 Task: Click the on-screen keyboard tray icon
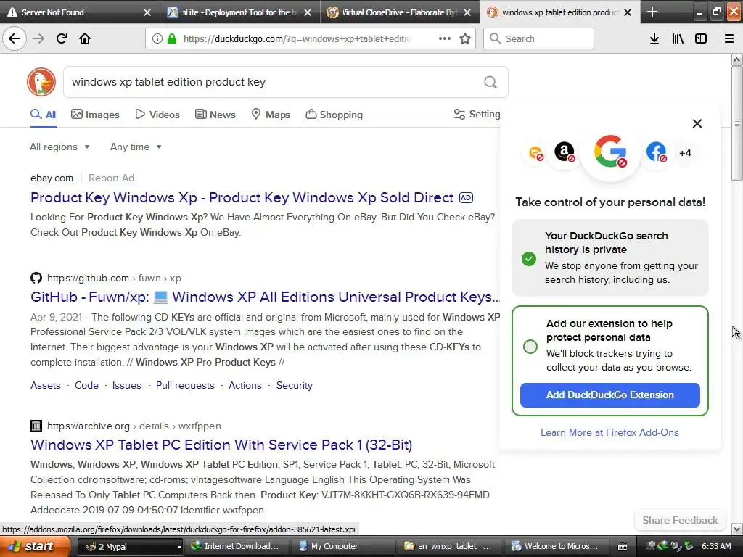(x=623, y=547)
